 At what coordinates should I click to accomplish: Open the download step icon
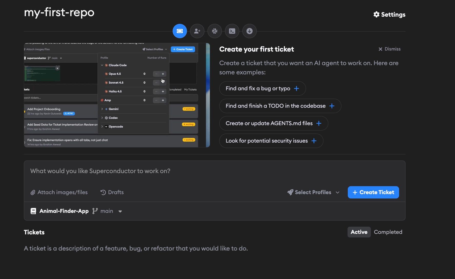249,31
